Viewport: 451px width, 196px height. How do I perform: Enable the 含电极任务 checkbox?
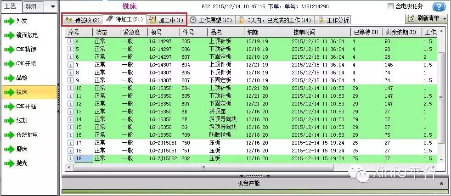click(x=391, y=6)
